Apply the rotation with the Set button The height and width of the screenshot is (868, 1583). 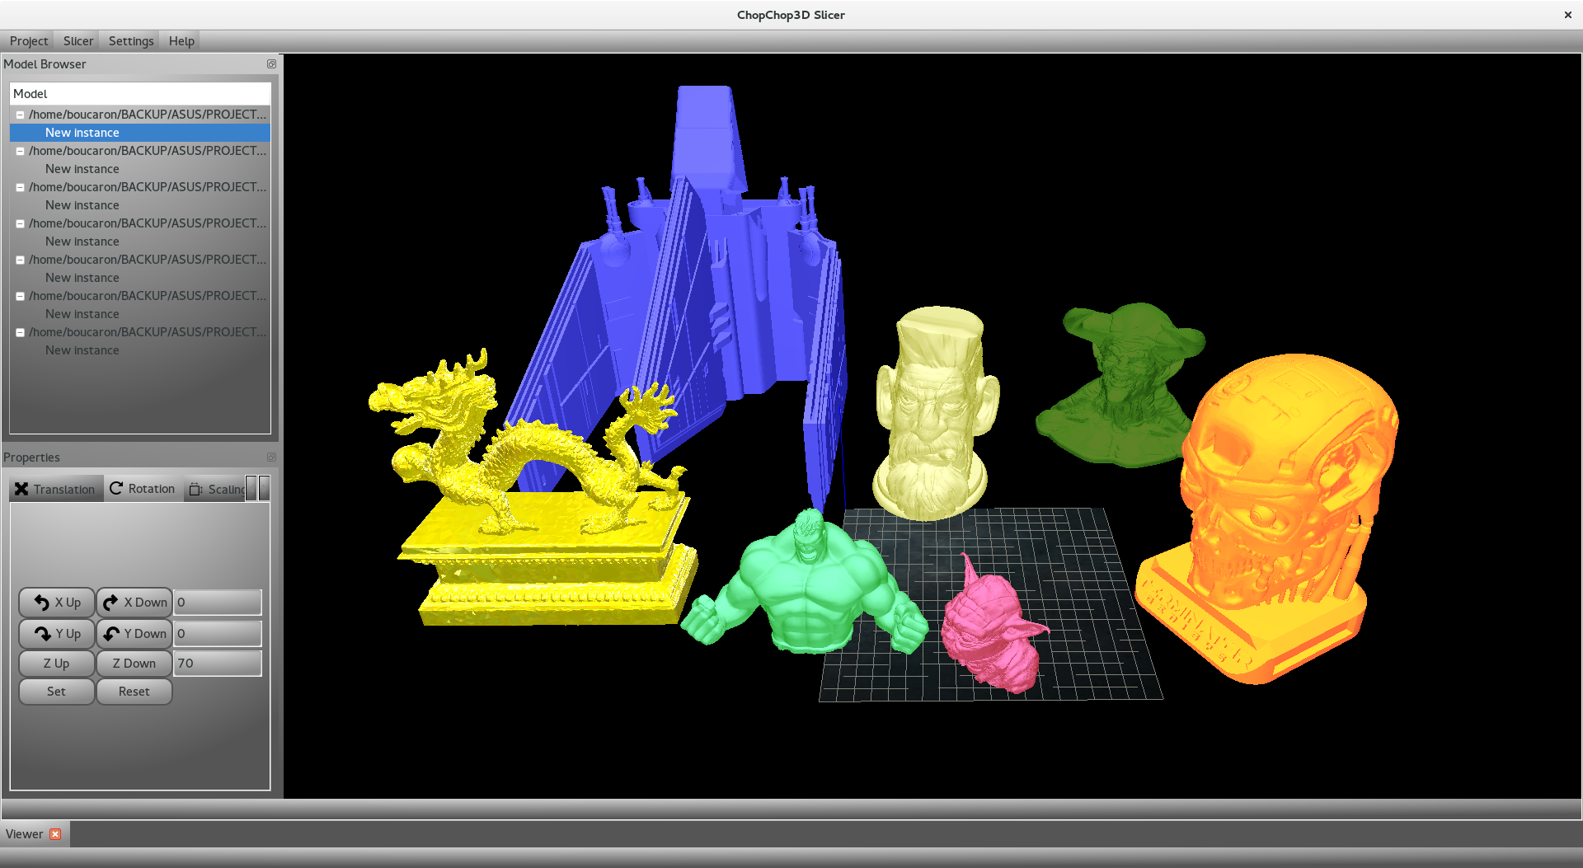(57, 692)
